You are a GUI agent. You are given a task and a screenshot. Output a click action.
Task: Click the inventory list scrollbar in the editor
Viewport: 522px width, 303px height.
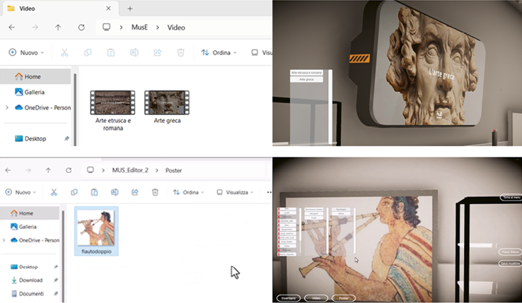(301, 230)
